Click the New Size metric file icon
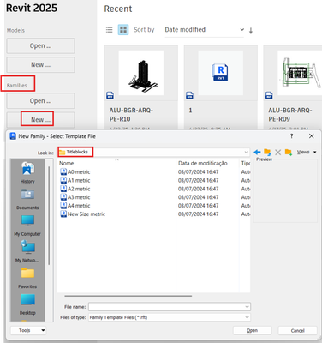 [63, 214]
